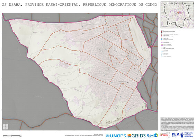196x139 pixels.
Task: Open the inset locator map thumbnail
Action: (x=177, y=15)
